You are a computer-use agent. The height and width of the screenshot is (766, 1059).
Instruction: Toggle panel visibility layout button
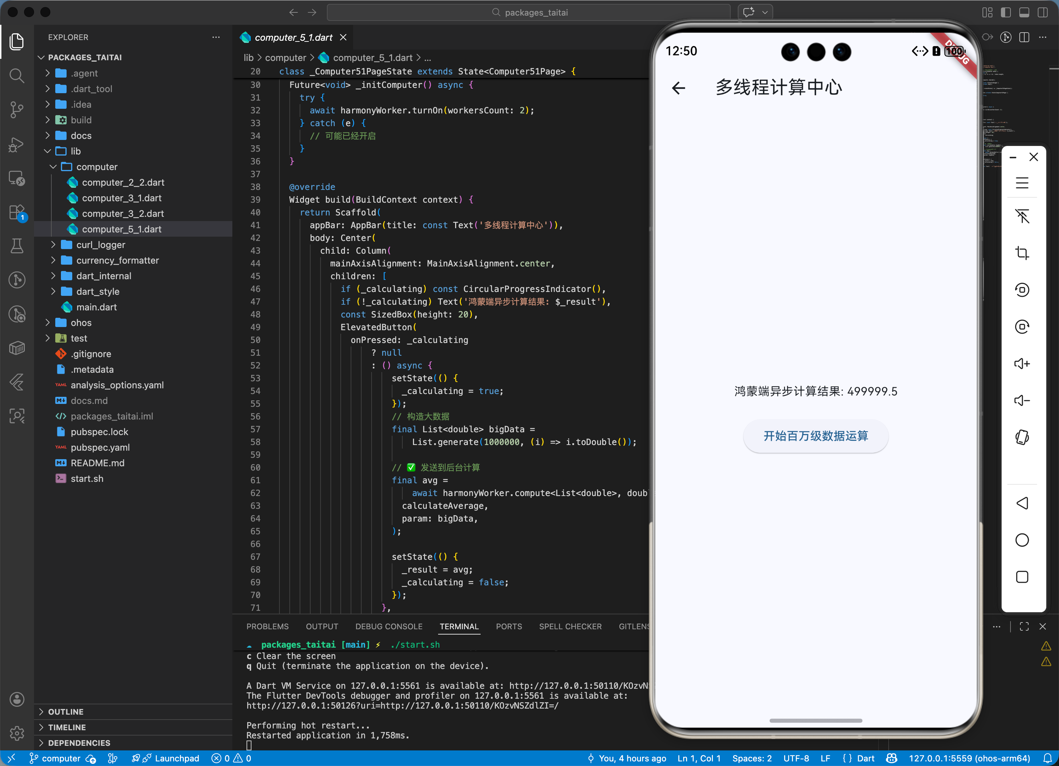pyautogui.click(x=1024, y=12)
